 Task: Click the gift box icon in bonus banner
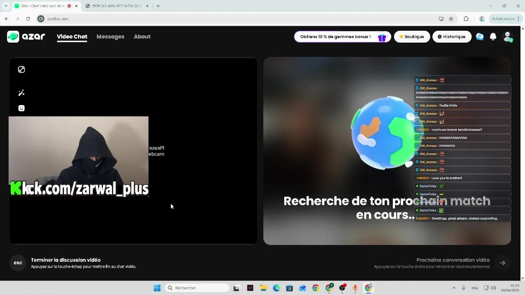382,37
